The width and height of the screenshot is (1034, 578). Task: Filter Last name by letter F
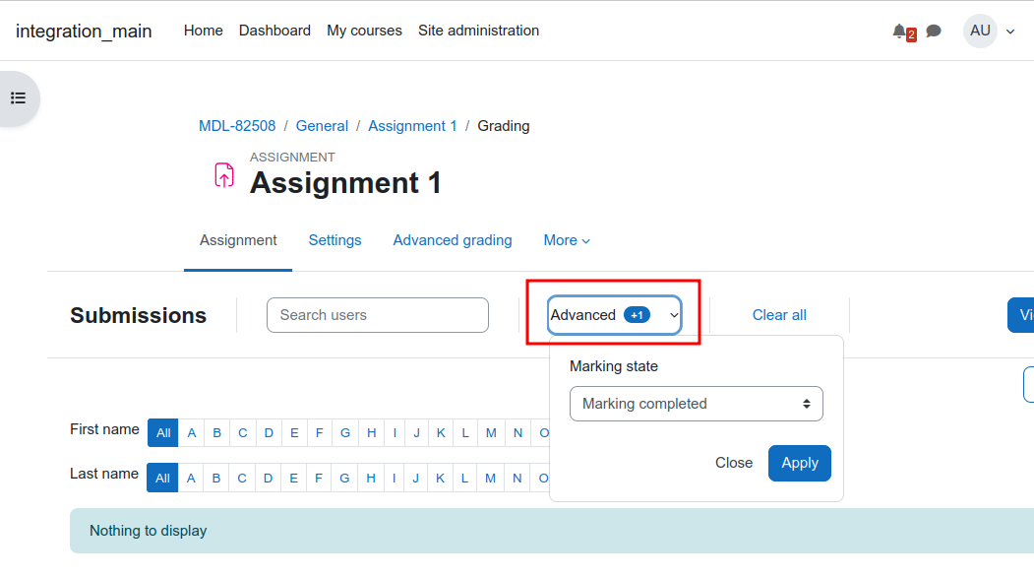(x=319, y=478)
